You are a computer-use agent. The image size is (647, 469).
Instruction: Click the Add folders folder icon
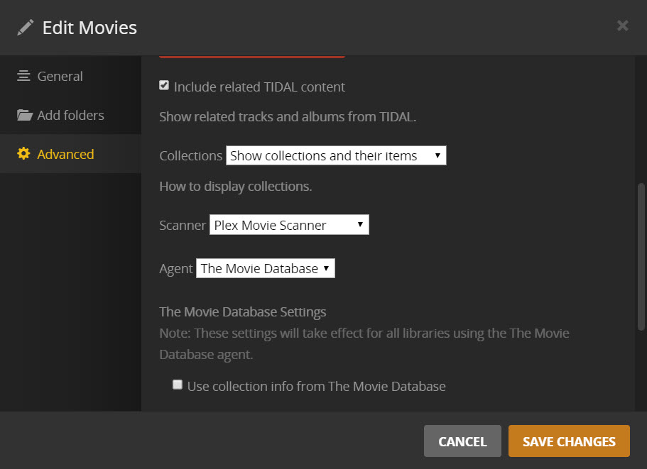click(25, 115)
